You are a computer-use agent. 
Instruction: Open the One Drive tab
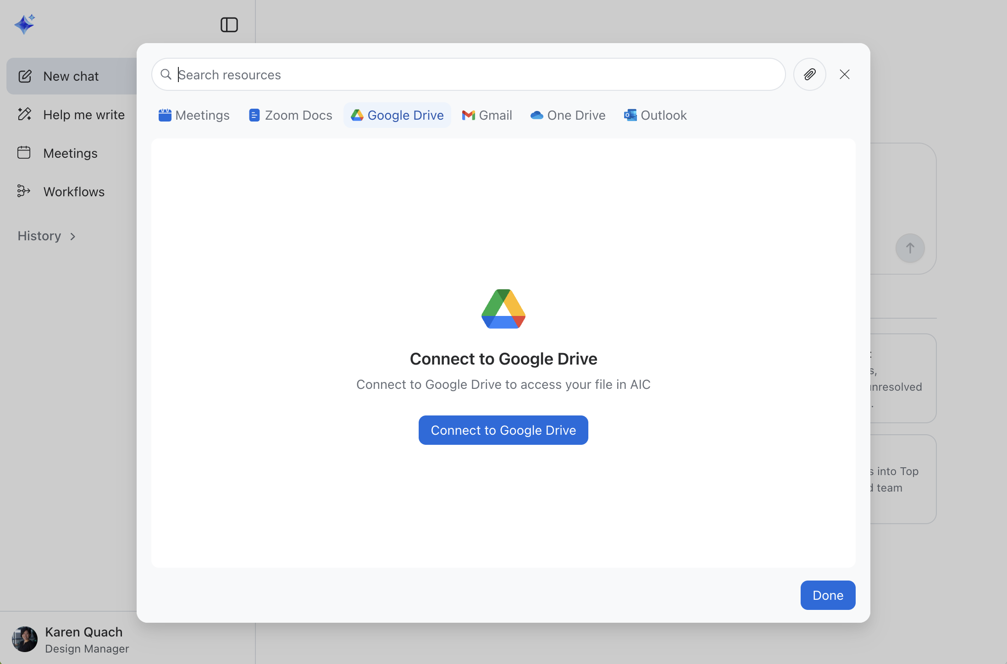click(x=568, y=115)
